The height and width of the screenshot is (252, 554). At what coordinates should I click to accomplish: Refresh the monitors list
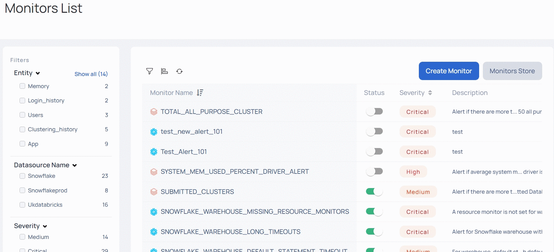coord(179,71)
